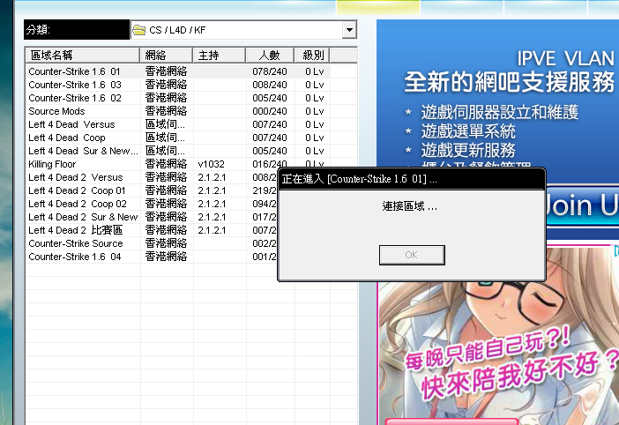The height and width of the screenshot is (425, 619).
Task: Sort by 人數 column header
Action: coord(270,56)
